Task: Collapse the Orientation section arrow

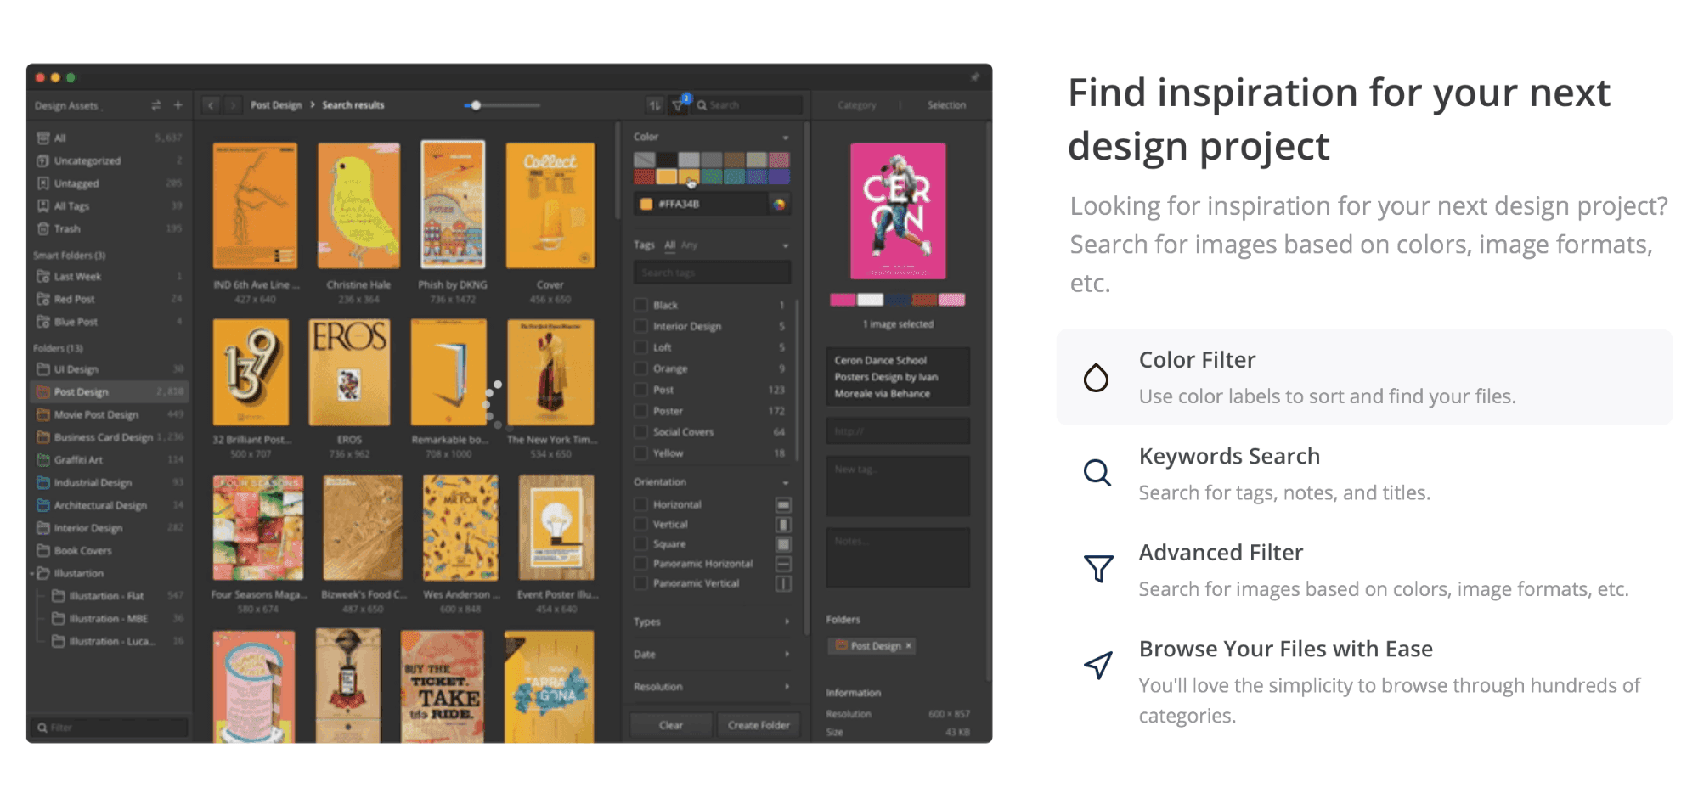Action: [x=786, y=482]
